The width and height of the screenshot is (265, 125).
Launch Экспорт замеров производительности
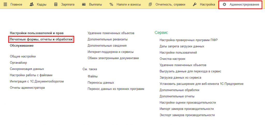187,115
